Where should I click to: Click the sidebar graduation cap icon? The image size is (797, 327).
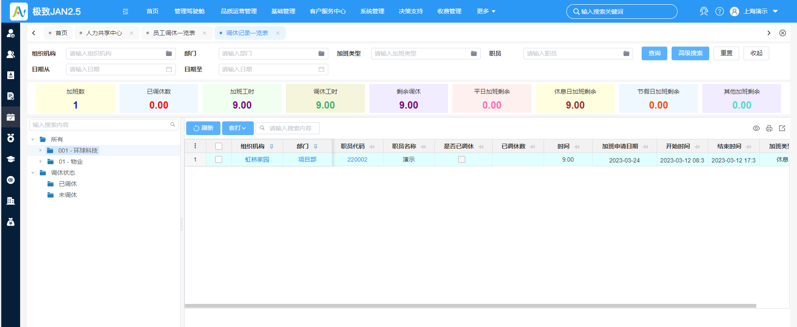pos(11,159)
